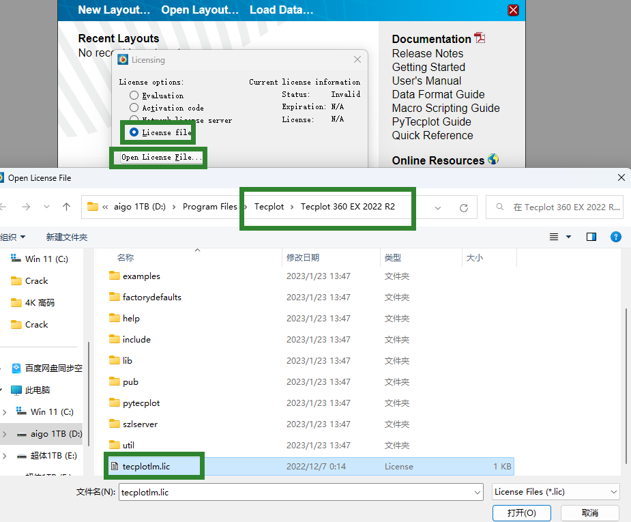This screenshot has width=631, height=522.
Task: Open the 组织 (Organize) menu
Action: (x=13, y=237)
